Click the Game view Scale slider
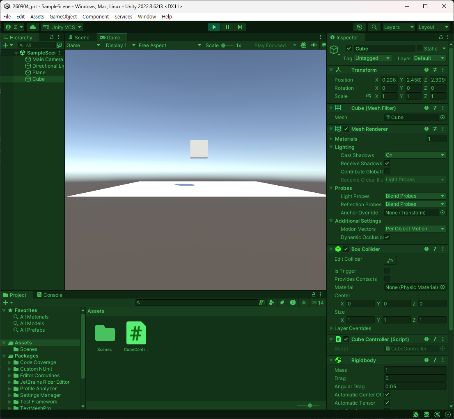Viewport: 454px width, 419px height. pyautogui.click(x=227, y=46)
